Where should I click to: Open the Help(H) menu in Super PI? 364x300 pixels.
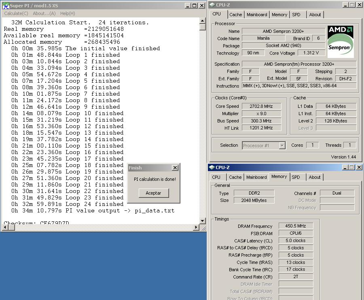pyautogui.click(x=68, y=13)
